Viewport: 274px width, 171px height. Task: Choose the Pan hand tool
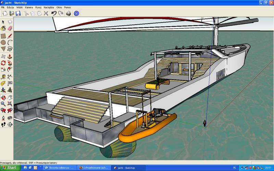pos(10,97)
